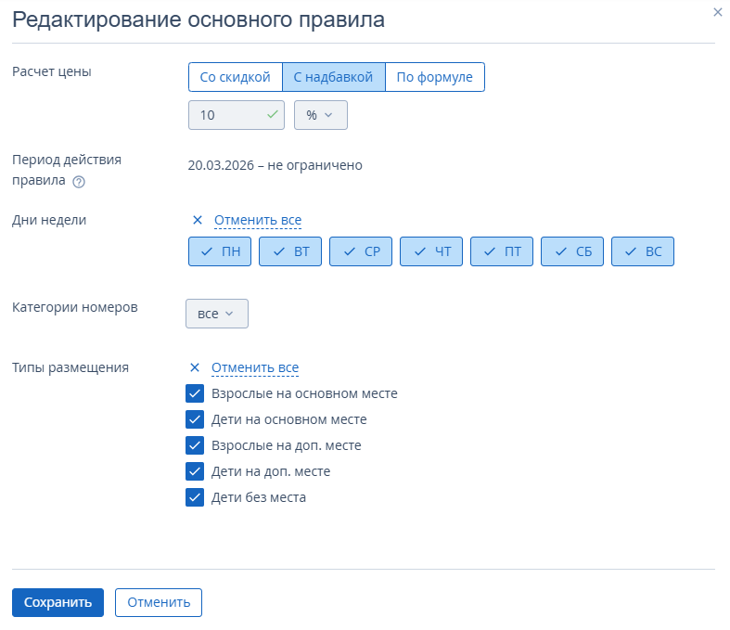Expand the Категории номеров dropdown
The image size is (730, 630).
217,314
